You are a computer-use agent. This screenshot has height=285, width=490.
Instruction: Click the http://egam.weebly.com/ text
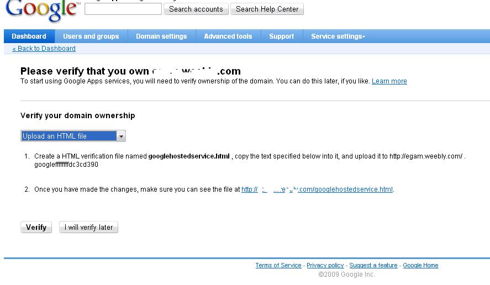click(x=426, y=156)
